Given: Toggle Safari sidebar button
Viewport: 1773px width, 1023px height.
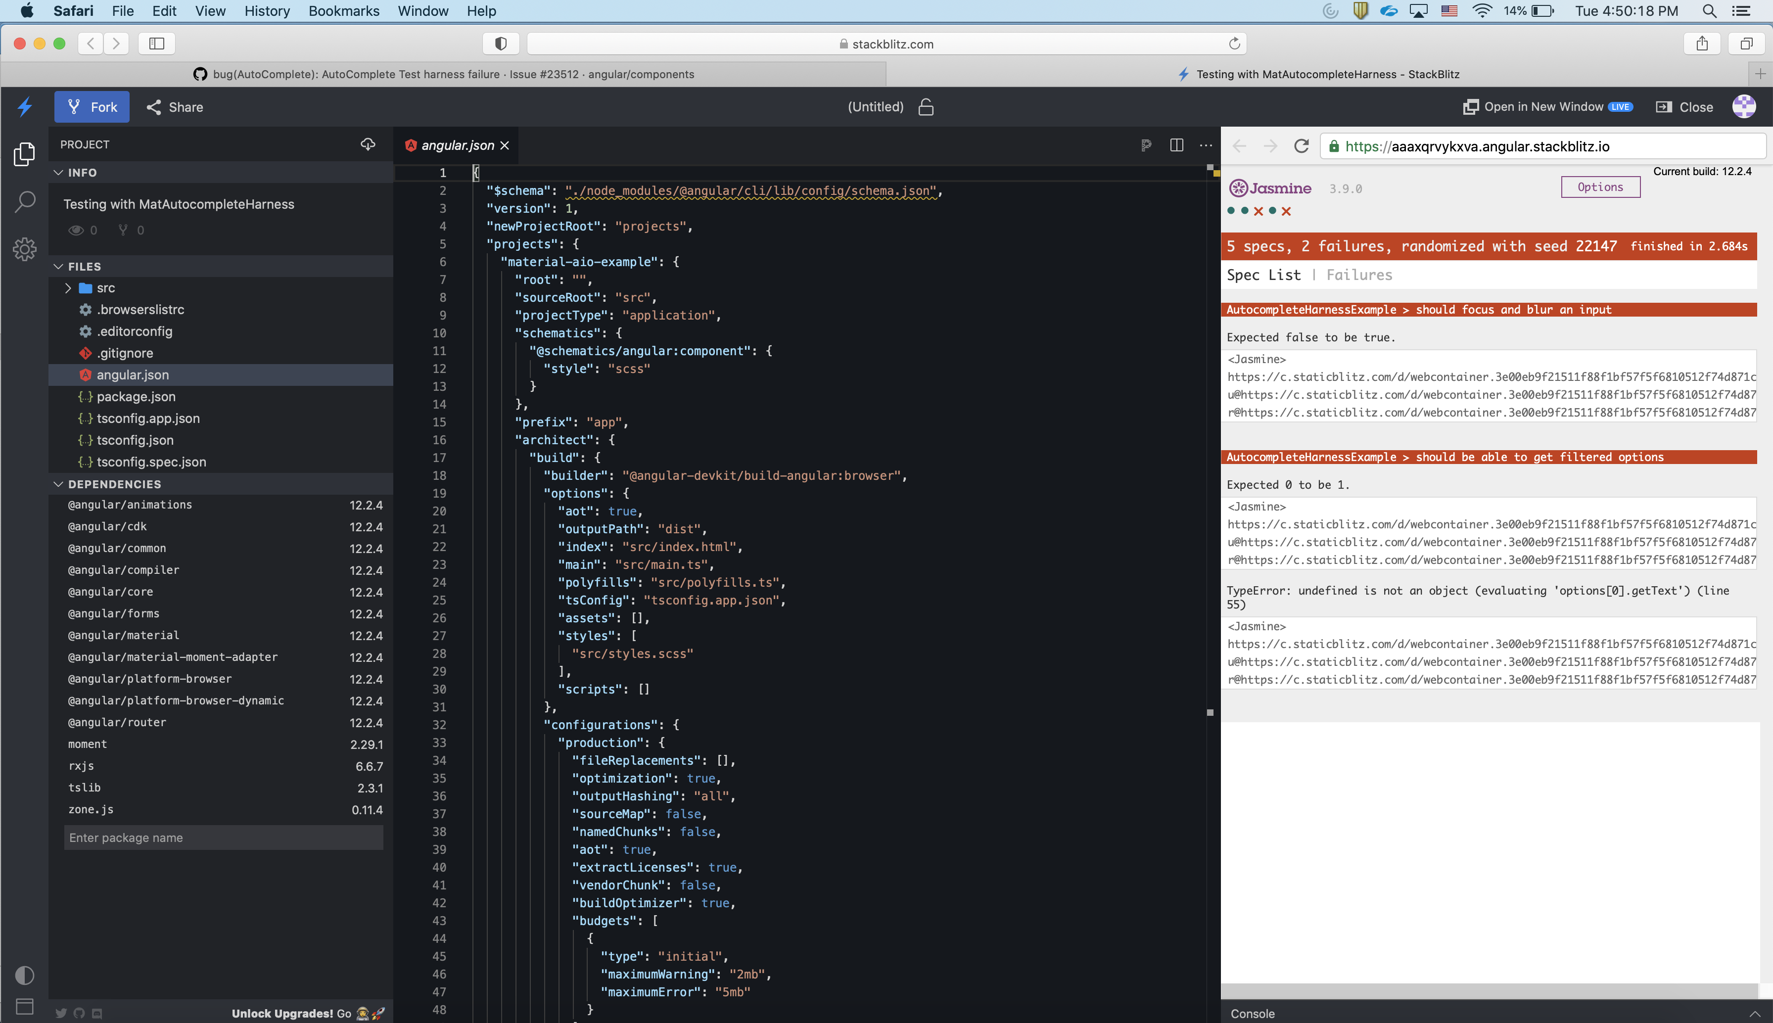Looking at the screenshot, I should 157,44.
